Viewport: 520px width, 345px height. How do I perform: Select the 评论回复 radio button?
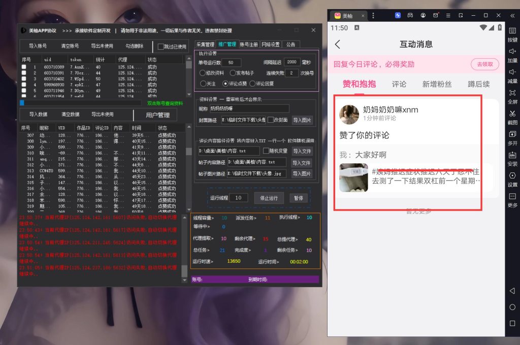click(x=252, y=84)
